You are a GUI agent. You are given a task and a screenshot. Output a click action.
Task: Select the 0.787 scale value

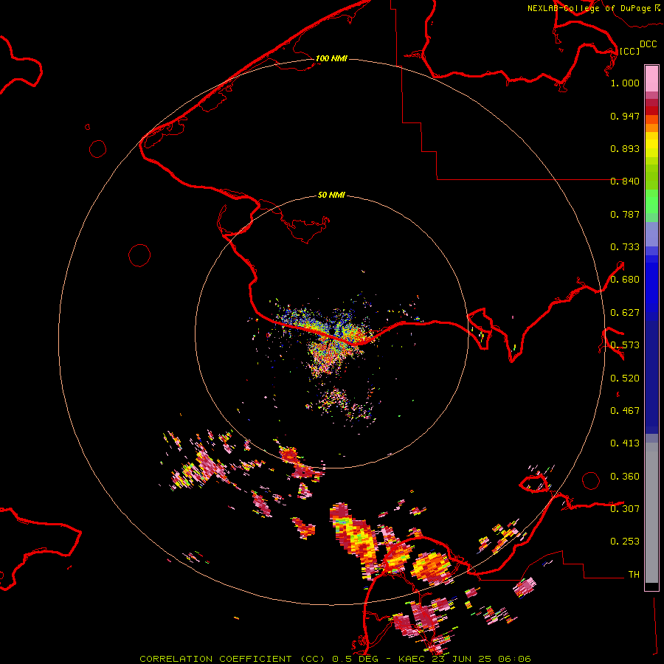625,214
